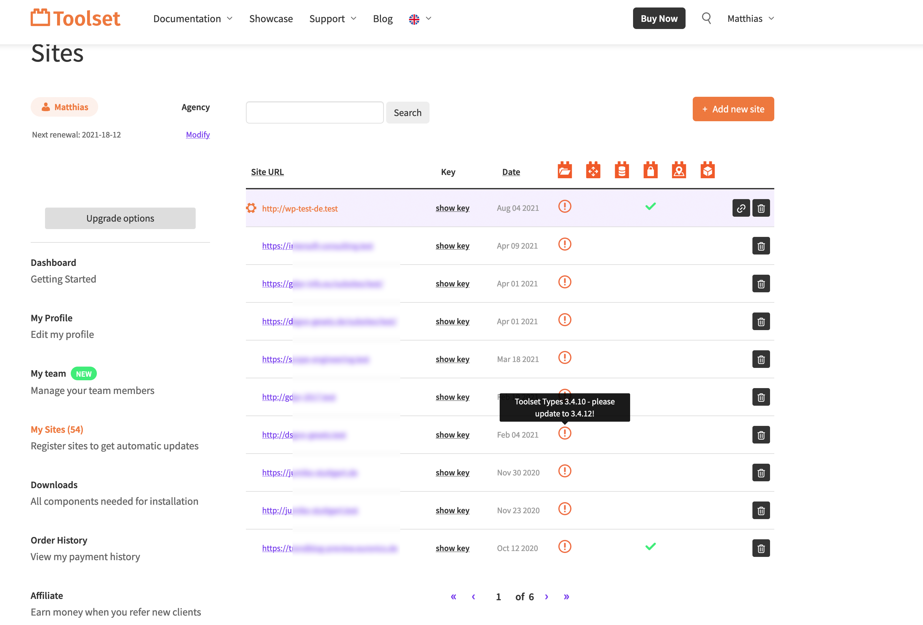
Task: Click the UK flag language icon
Action: 414,19
